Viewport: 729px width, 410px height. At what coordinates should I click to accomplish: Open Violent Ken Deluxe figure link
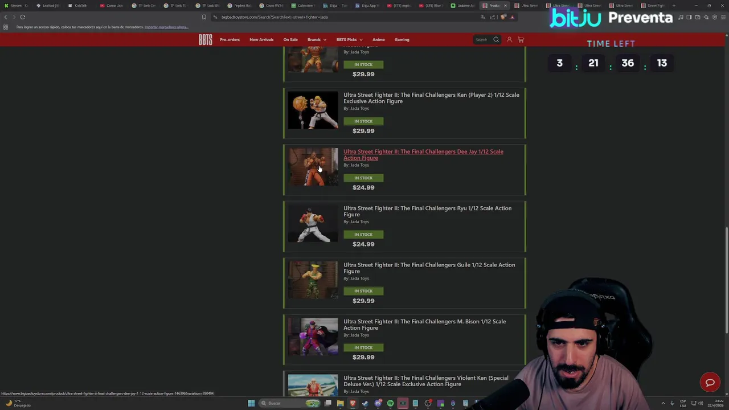425,381
